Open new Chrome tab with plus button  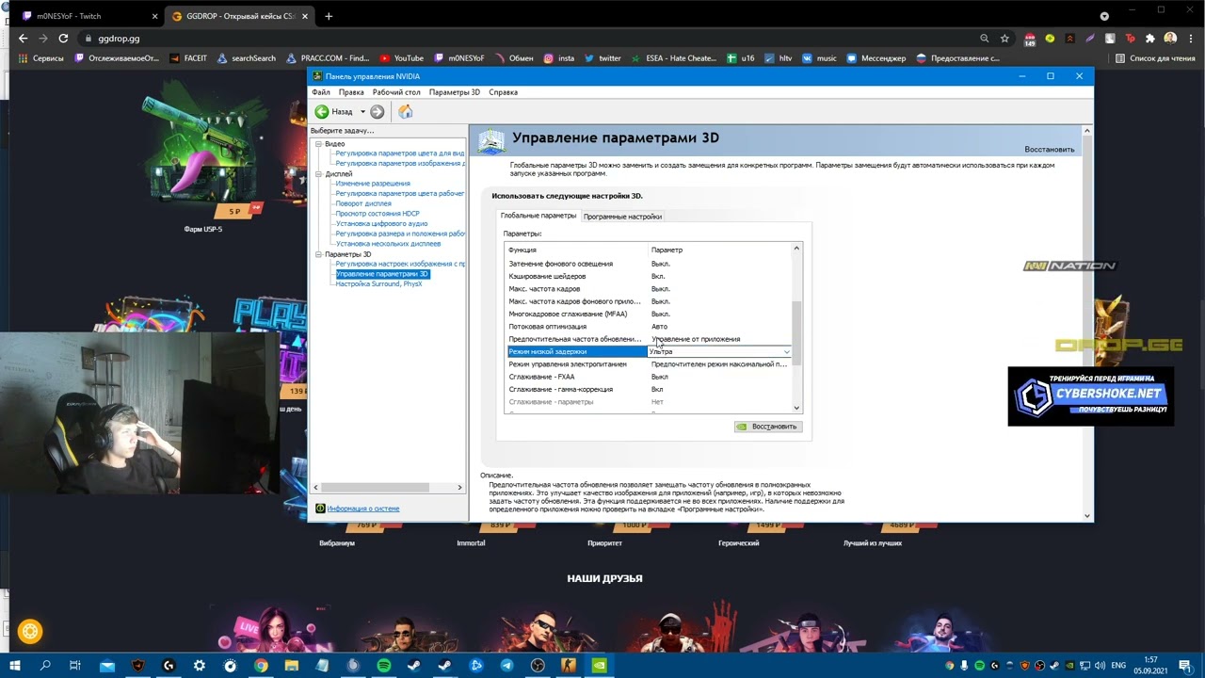tap(329, 16)
